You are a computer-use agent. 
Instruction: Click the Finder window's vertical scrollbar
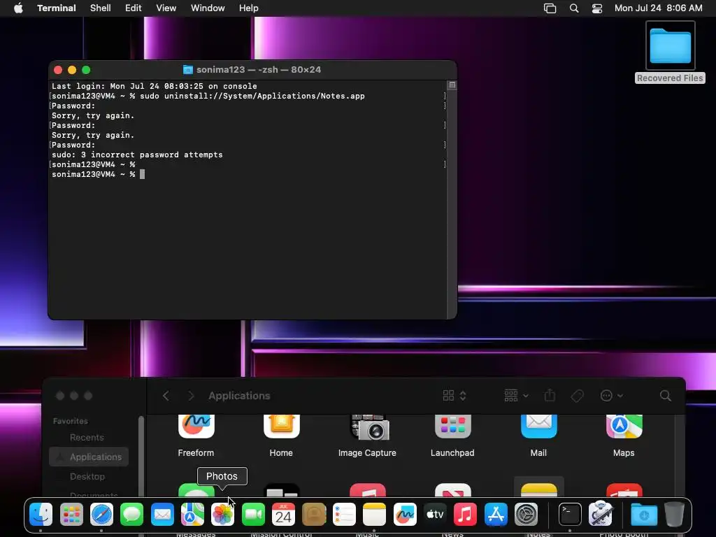pyautogui.click(x=680, y=457)
